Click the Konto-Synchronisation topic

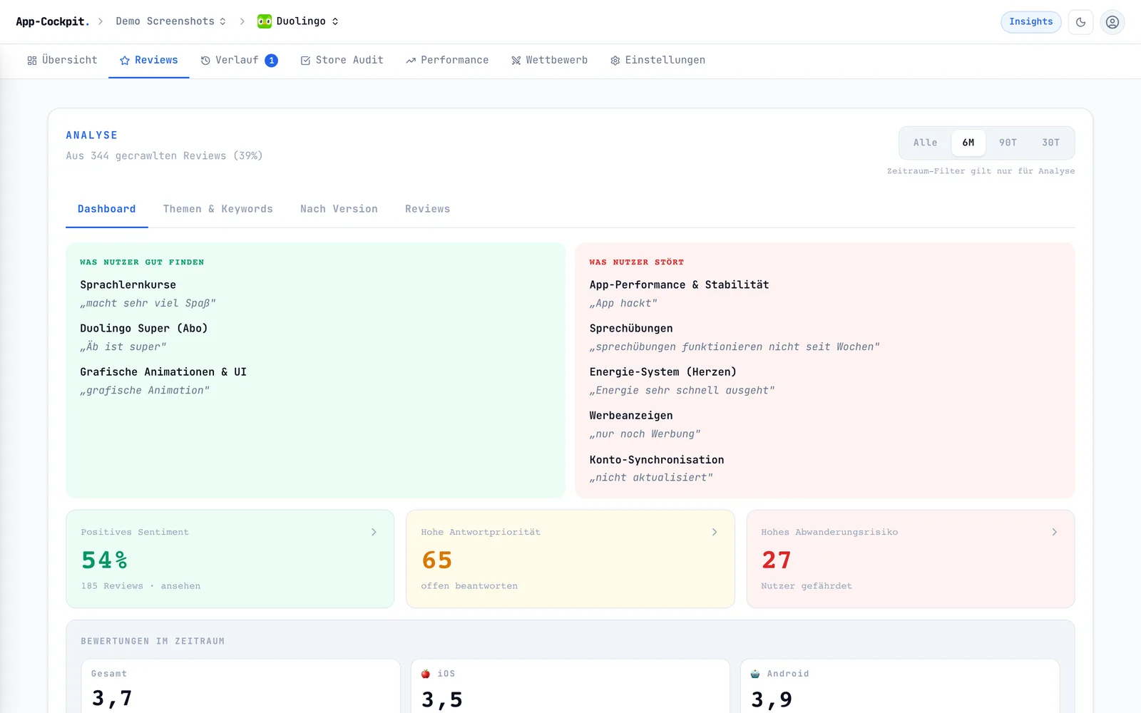[x=657, y=460]
